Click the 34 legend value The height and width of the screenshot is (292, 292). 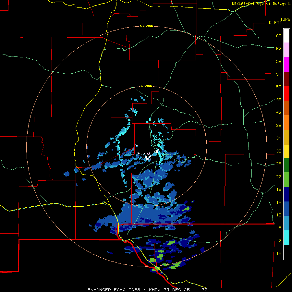pyautogui.click(x=279, y=138)
